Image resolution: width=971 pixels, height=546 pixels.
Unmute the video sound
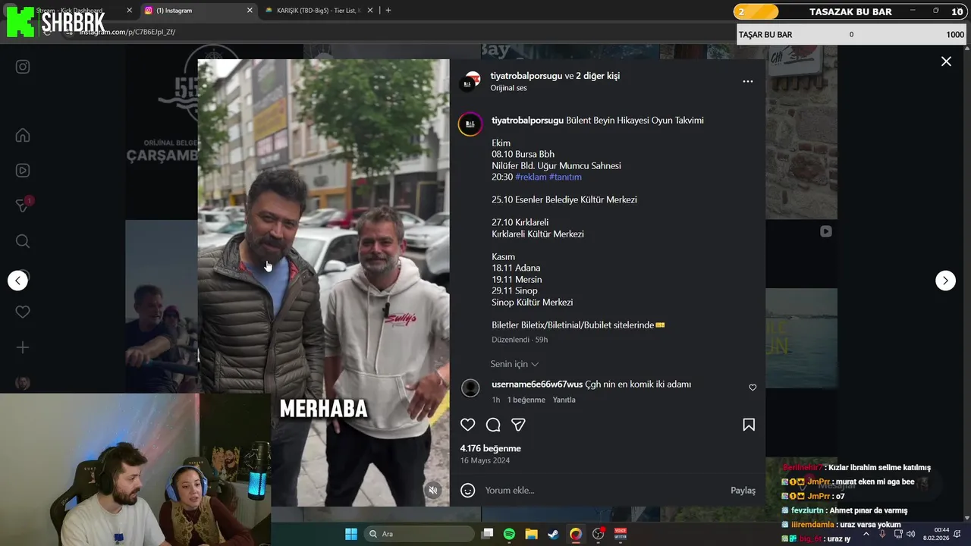433,491
